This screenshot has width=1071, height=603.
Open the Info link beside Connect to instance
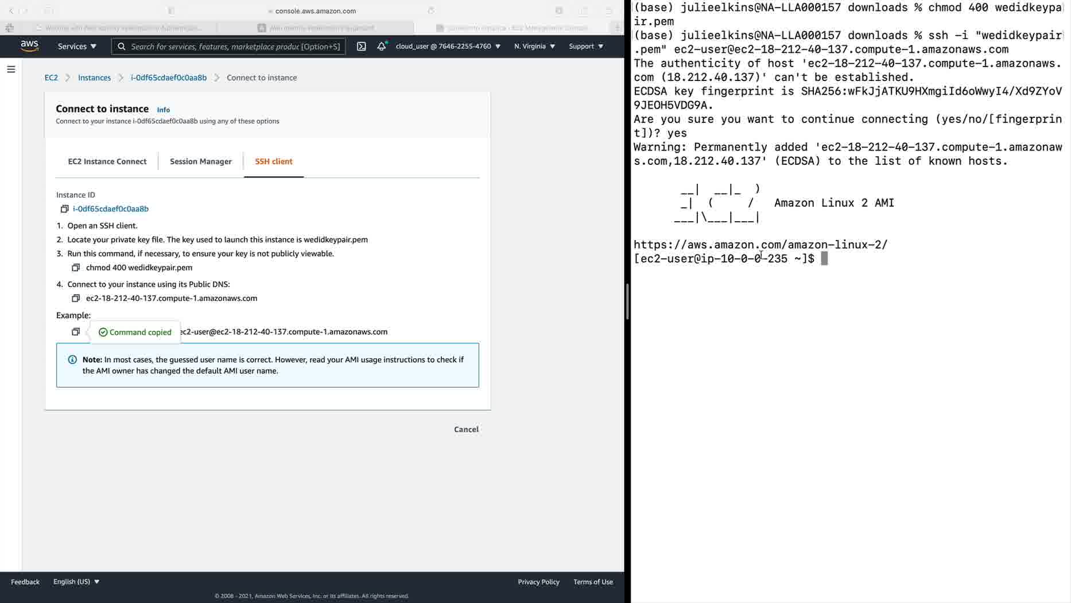tap(164, 110)
